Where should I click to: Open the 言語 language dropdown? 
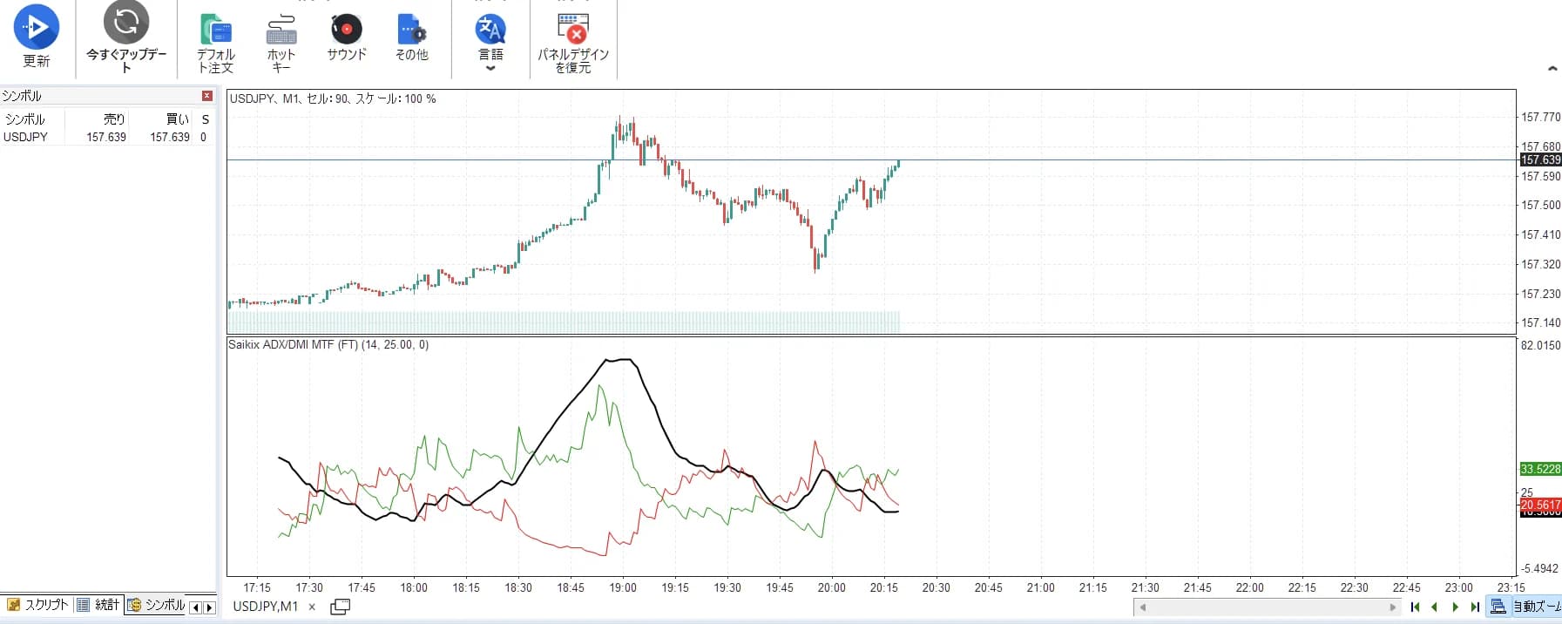tap(490, 42)
